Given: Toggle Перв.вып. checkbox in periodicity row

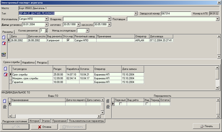Looking at the screenshot, I should click(121, 104).
